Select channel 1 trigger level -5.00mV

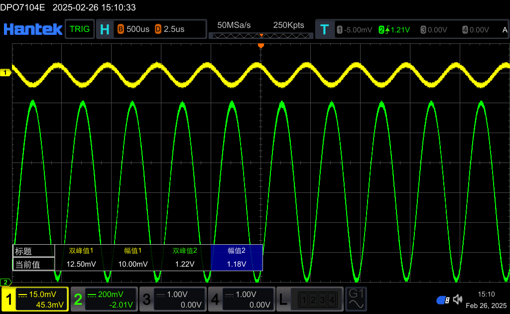[x=355, y=30]
